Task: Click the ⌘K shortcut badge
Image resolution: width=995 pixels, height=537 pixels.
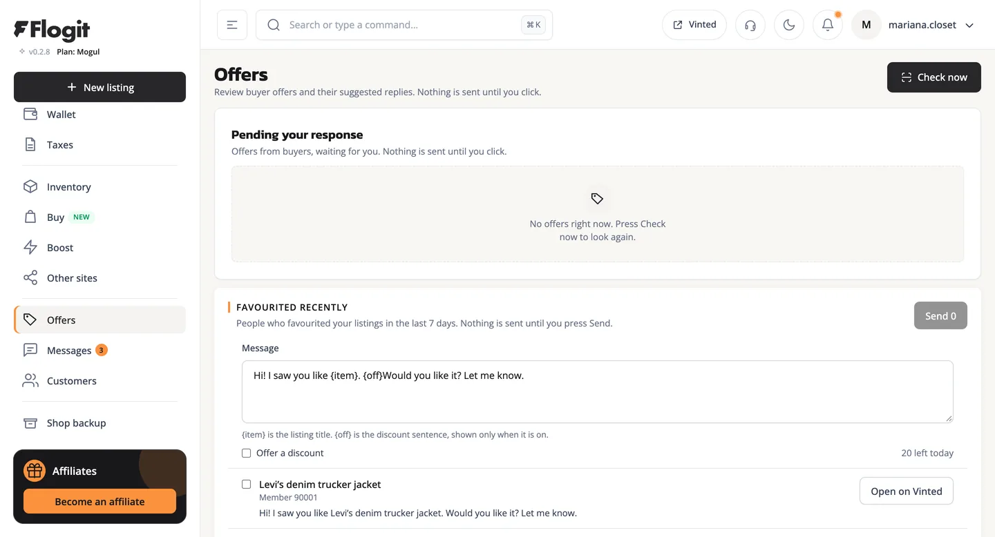Action: 533,25
